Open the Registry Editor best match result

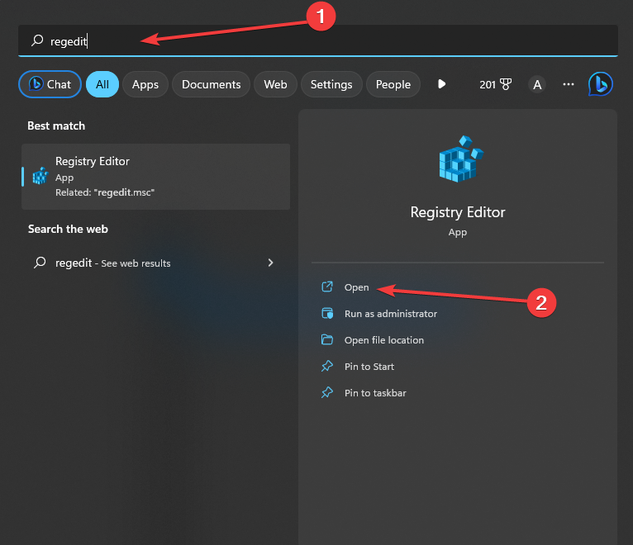[156, 177]
